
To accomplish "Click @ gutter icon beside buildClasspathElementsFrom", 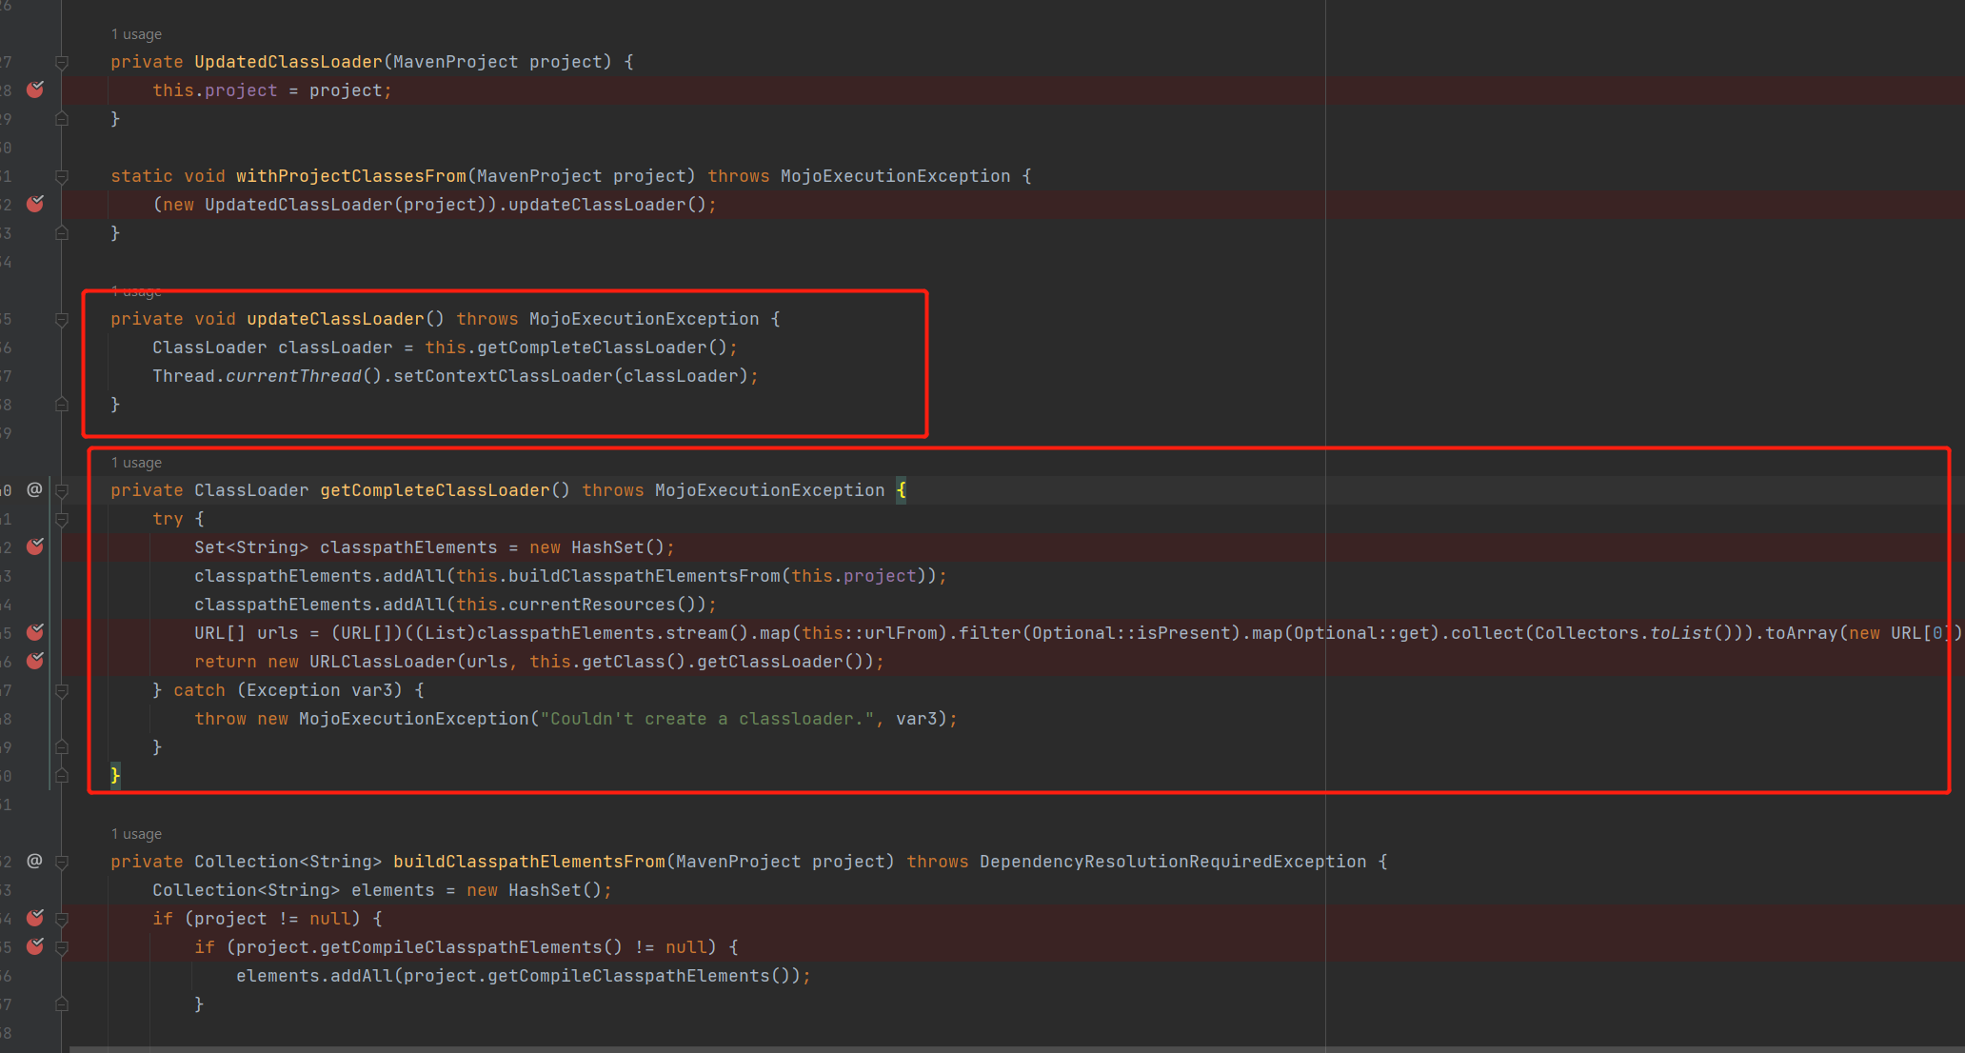I will (34, 861).
